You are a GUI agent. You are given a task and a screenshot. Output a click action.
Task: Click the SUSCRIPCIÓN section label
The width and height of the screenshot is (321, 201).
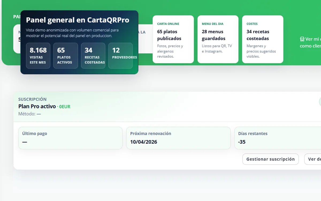(x=32, y=99)
